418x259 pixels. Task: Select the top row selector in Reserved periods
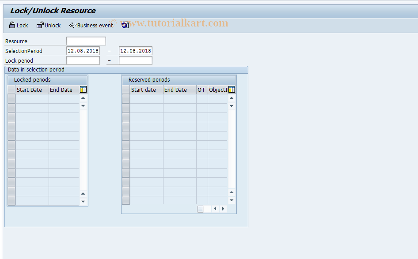[x=126, y=98]
